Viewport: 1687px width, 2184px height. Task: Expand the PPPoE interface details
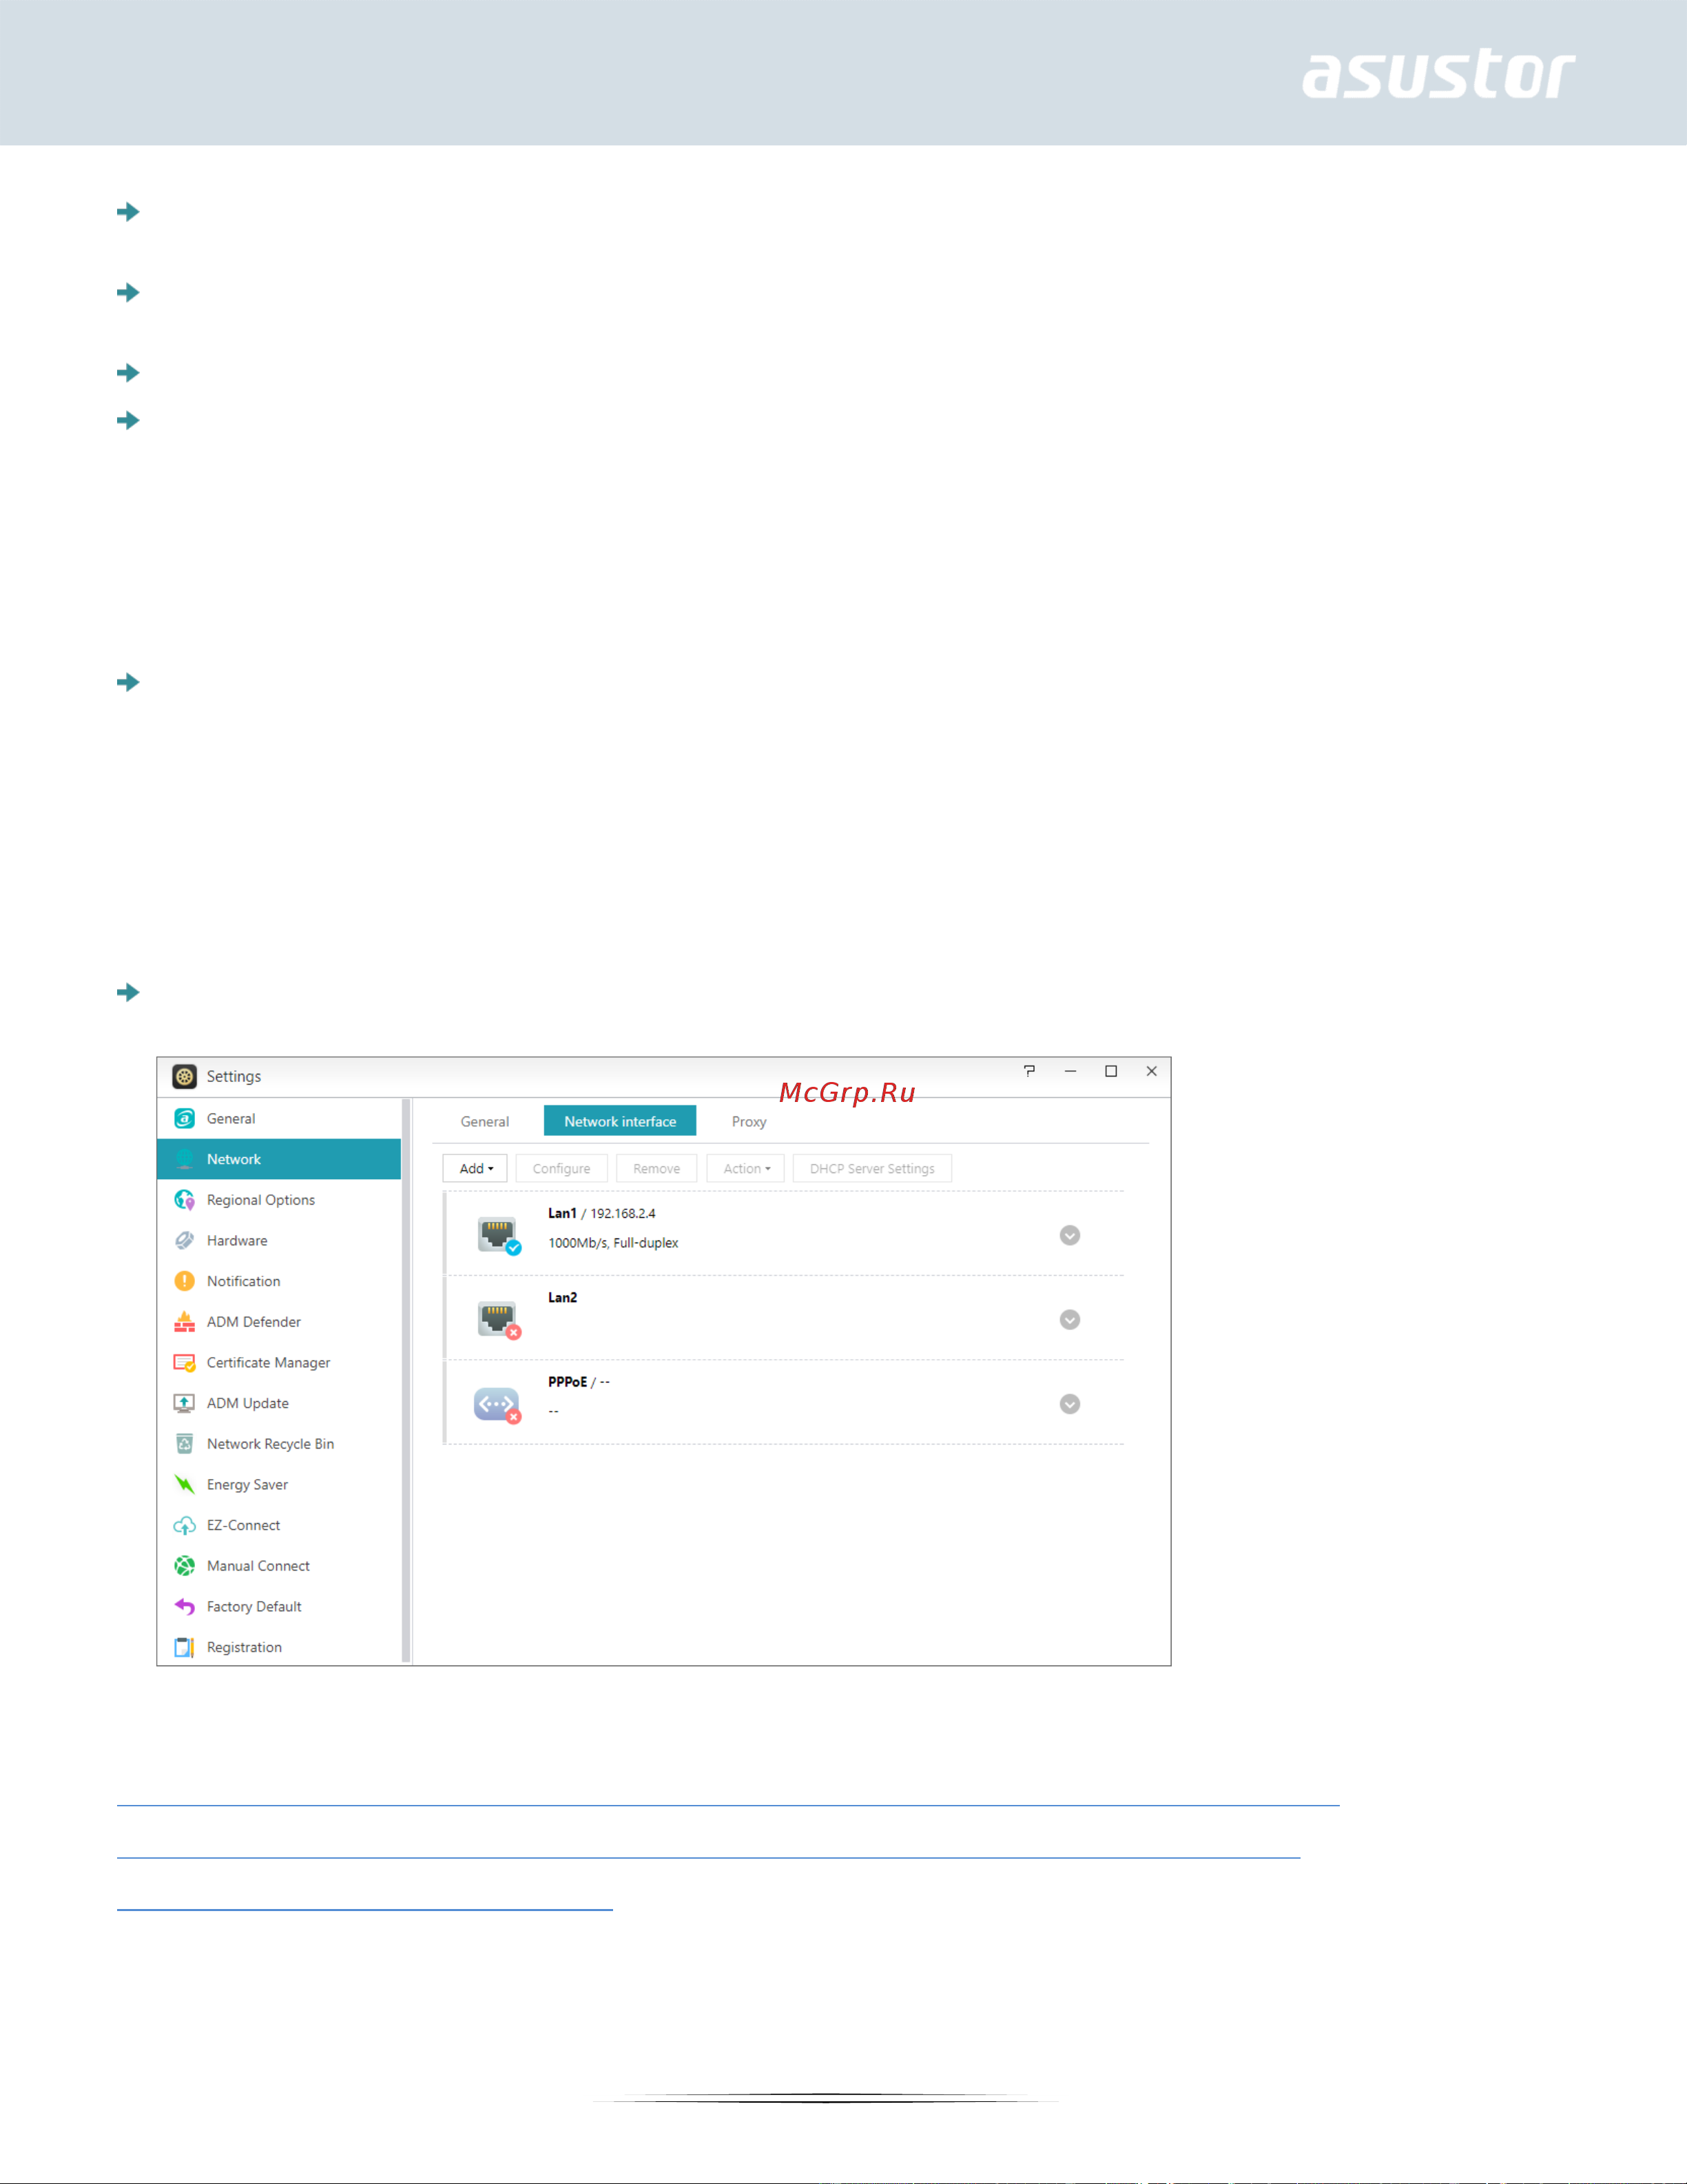1069,1404
